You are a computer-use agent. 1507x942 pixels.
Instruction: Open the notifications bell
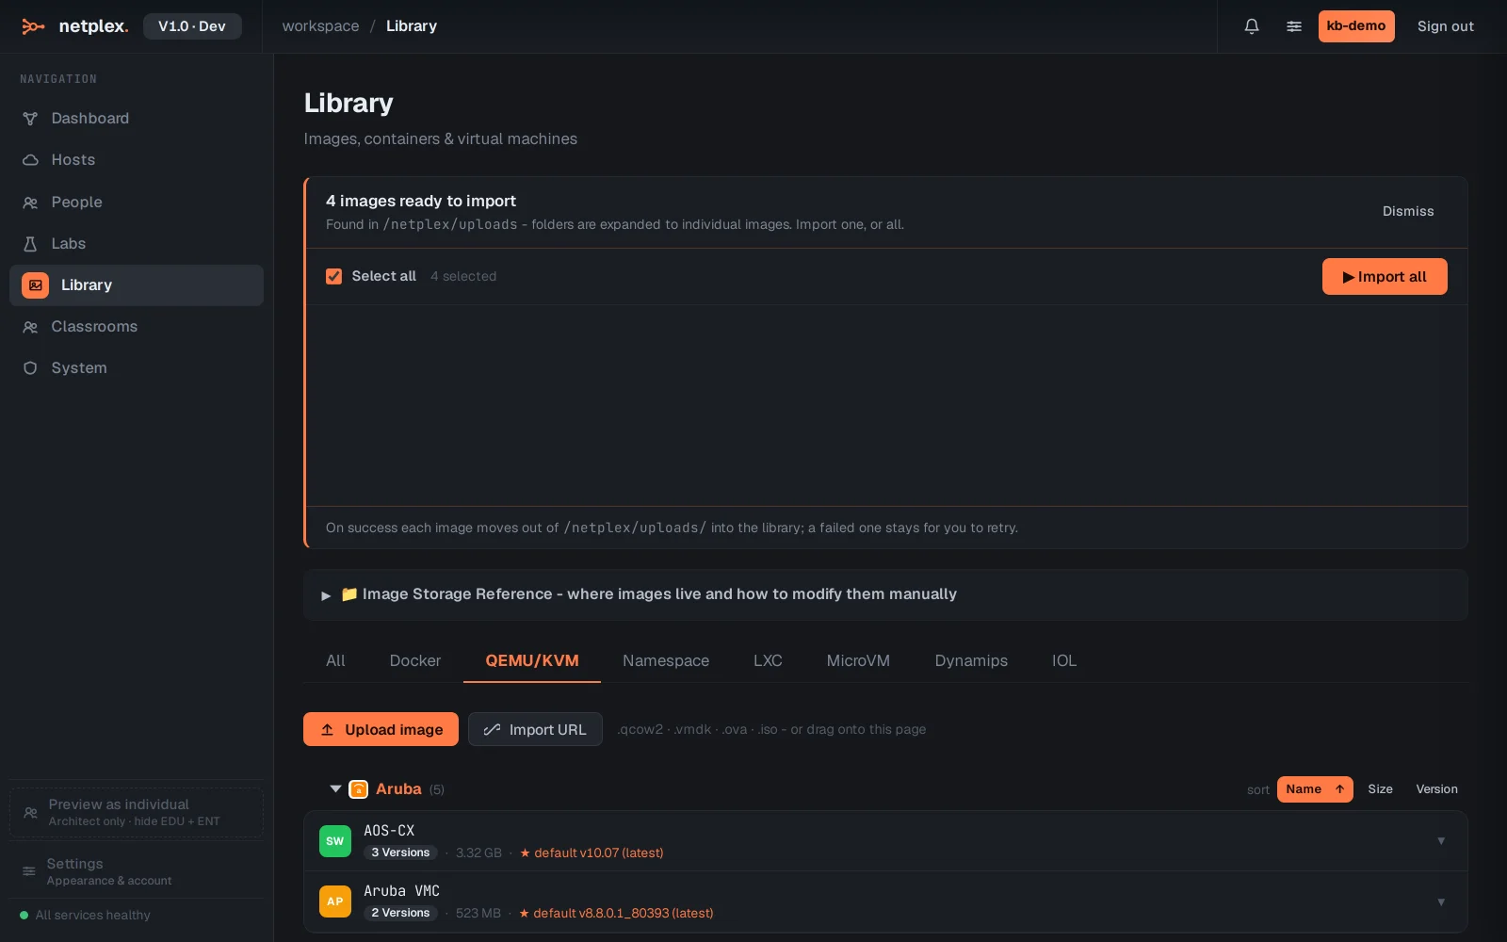(x=1252, y=26)
